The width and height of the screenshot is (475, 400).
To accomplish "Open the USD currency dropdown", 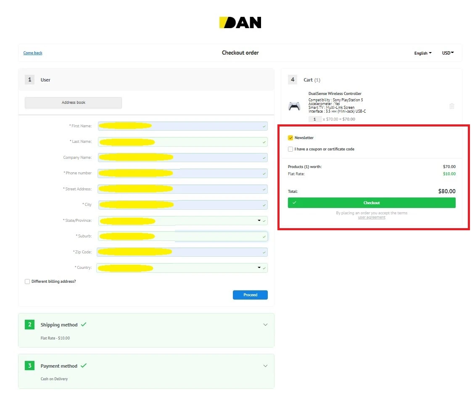I will [x=448, y=53].
